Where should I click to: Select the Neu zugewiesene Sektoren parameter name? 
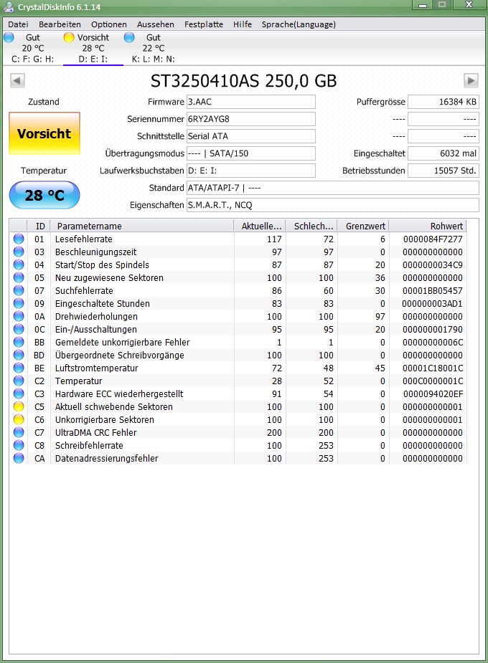[x=109, y=278]
